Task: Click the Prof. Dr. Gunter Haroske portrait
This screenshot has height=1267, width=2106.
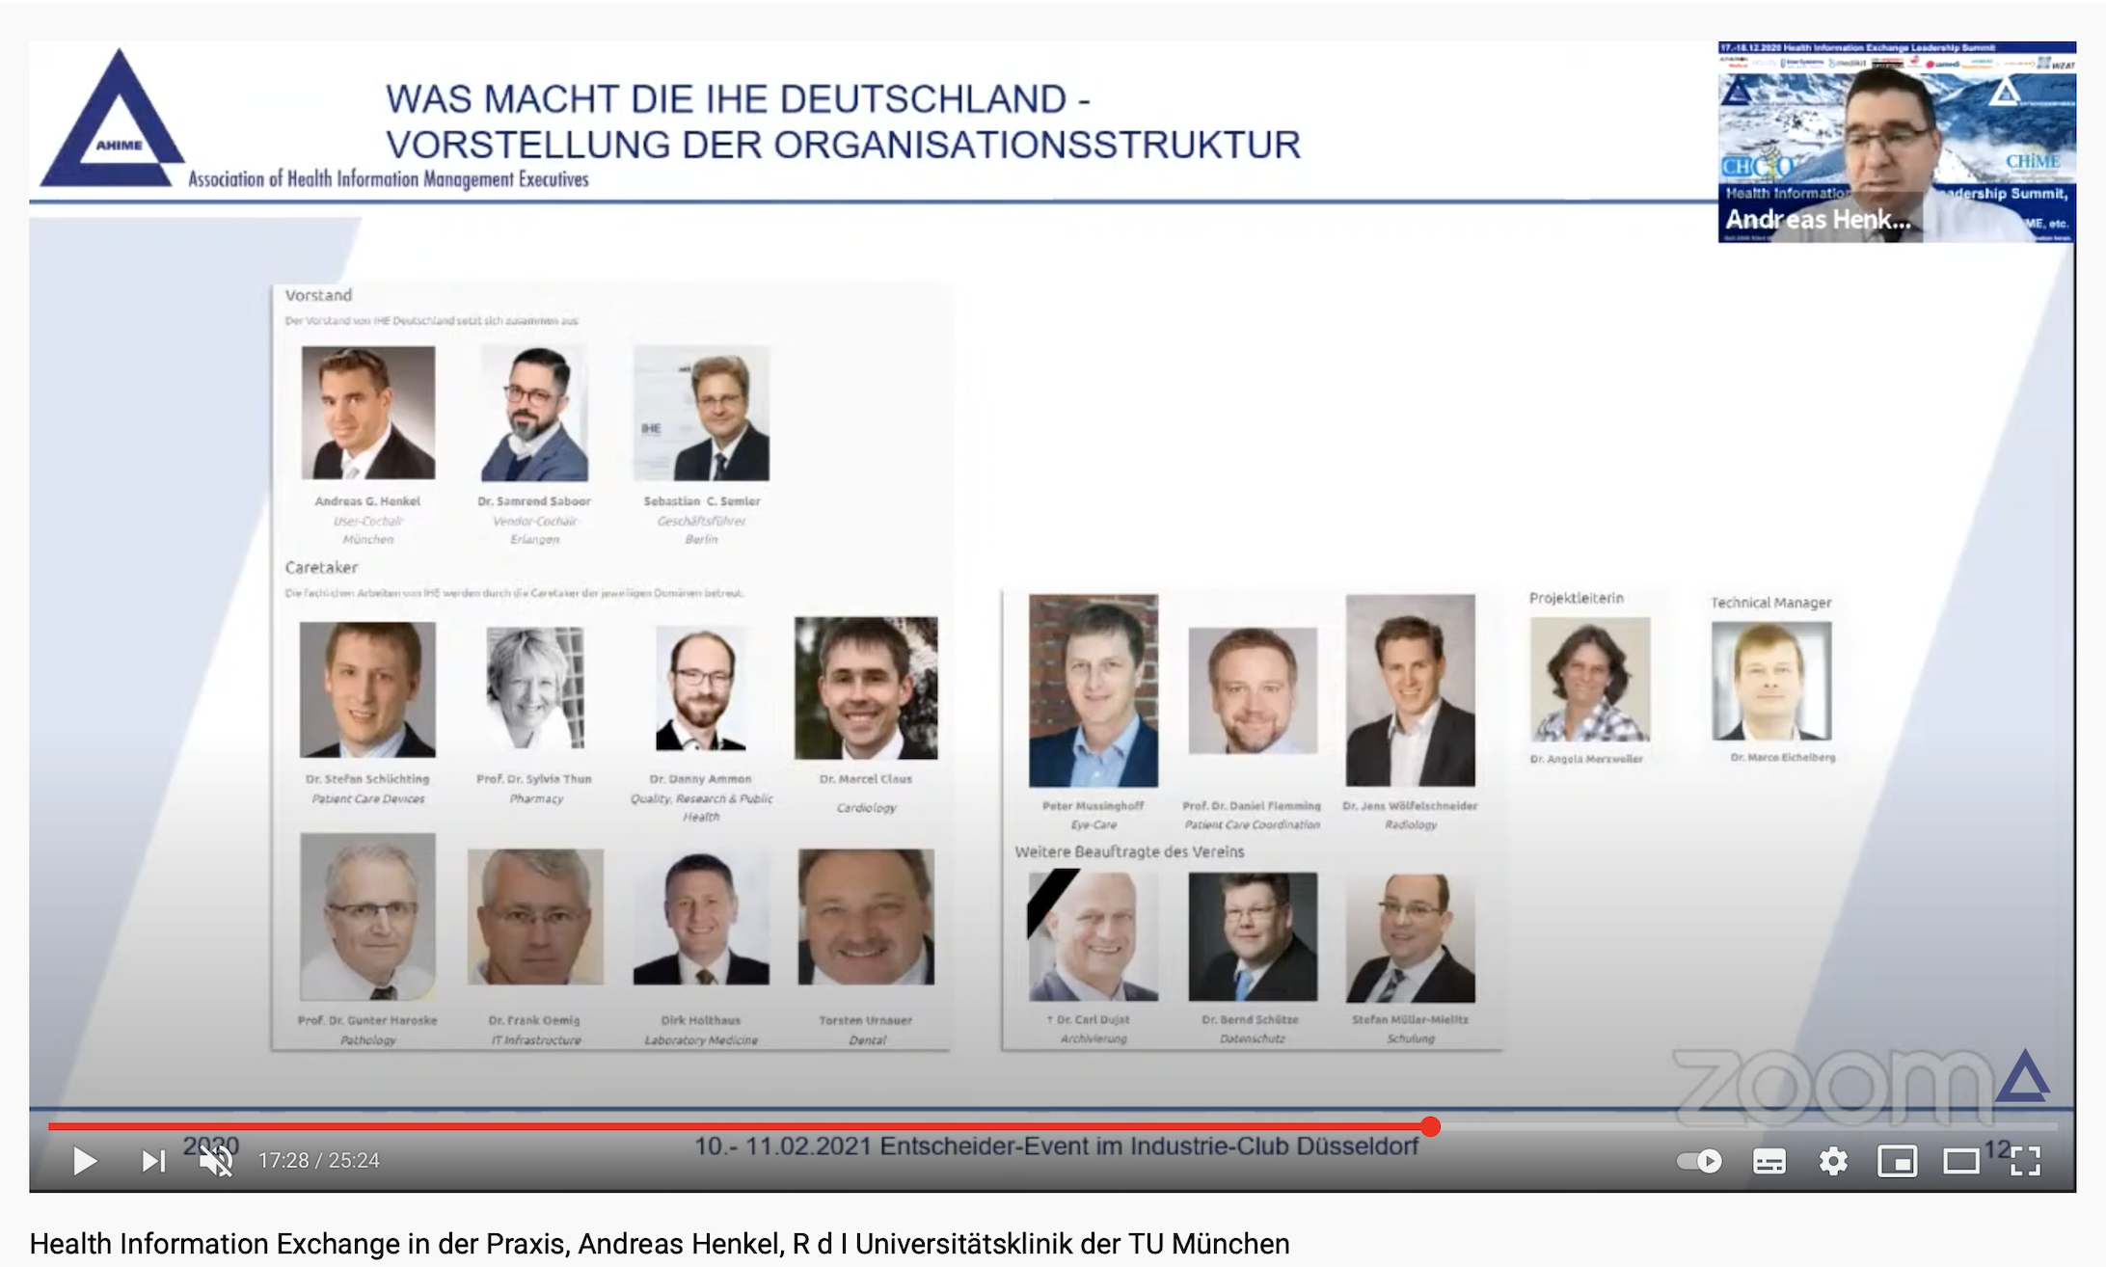Action: click(x=367, y=916)
